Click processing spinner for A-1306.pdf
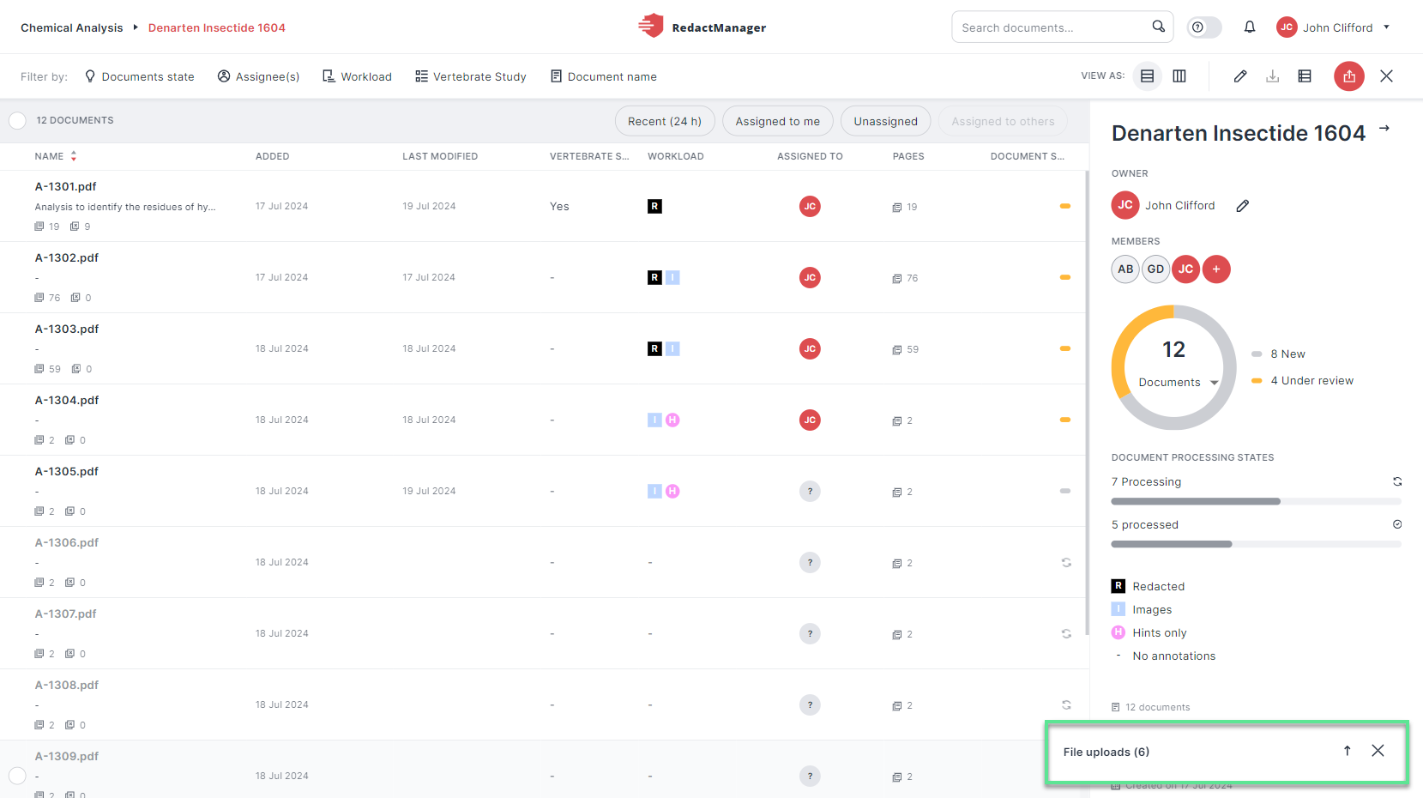The image size is (1423, 798). (x=1066, y=563)
